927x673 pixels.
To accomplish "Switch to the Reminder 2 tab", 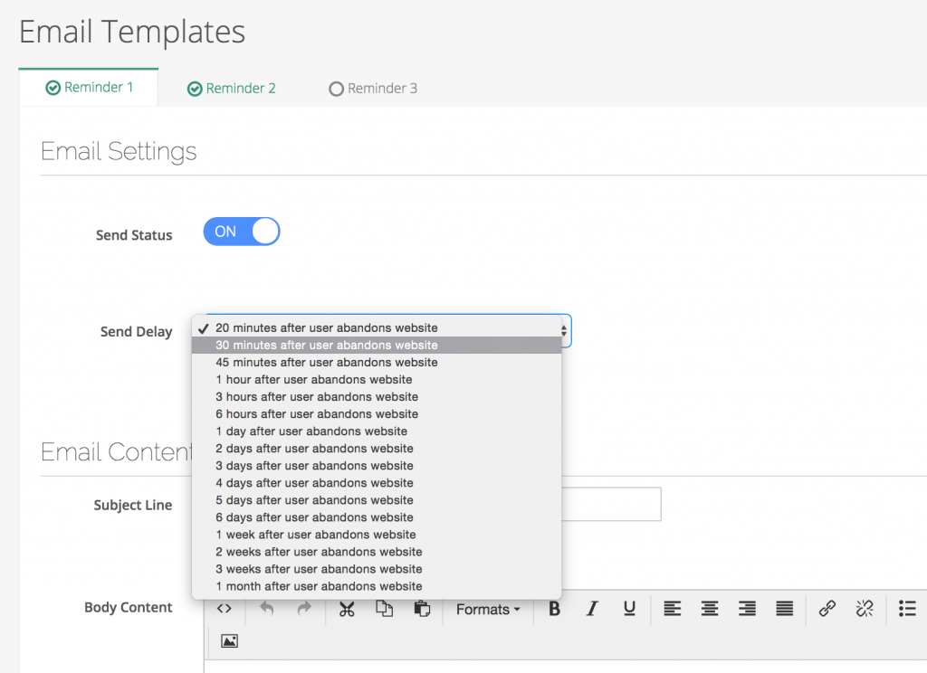I will (231, 88).
